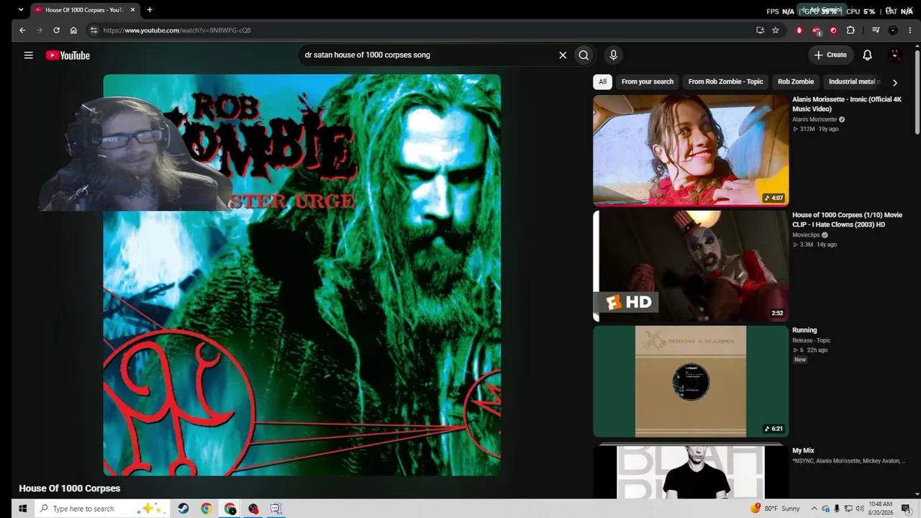
Task: Open the tab search dropdown arrow
Action: tap(20, 10)
